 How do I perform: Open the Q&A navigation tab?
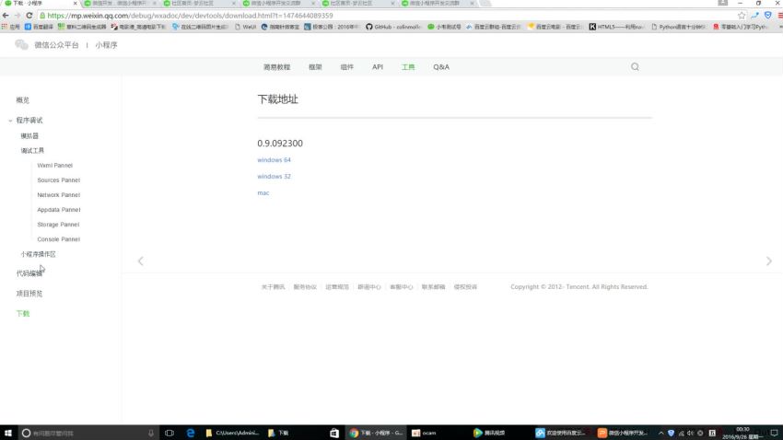pyautogui.click(x=441, y=67)
